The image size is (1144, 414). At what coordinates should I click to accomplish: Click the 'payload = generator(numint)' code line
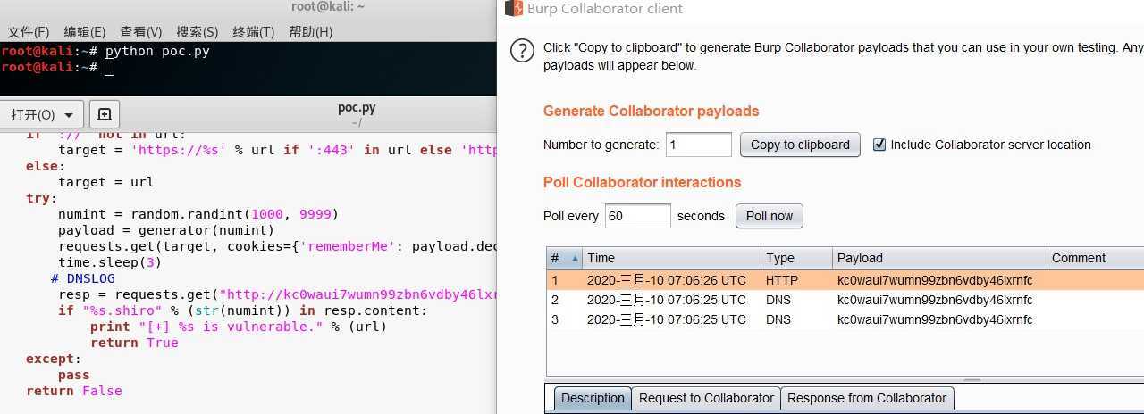(166, 230)
